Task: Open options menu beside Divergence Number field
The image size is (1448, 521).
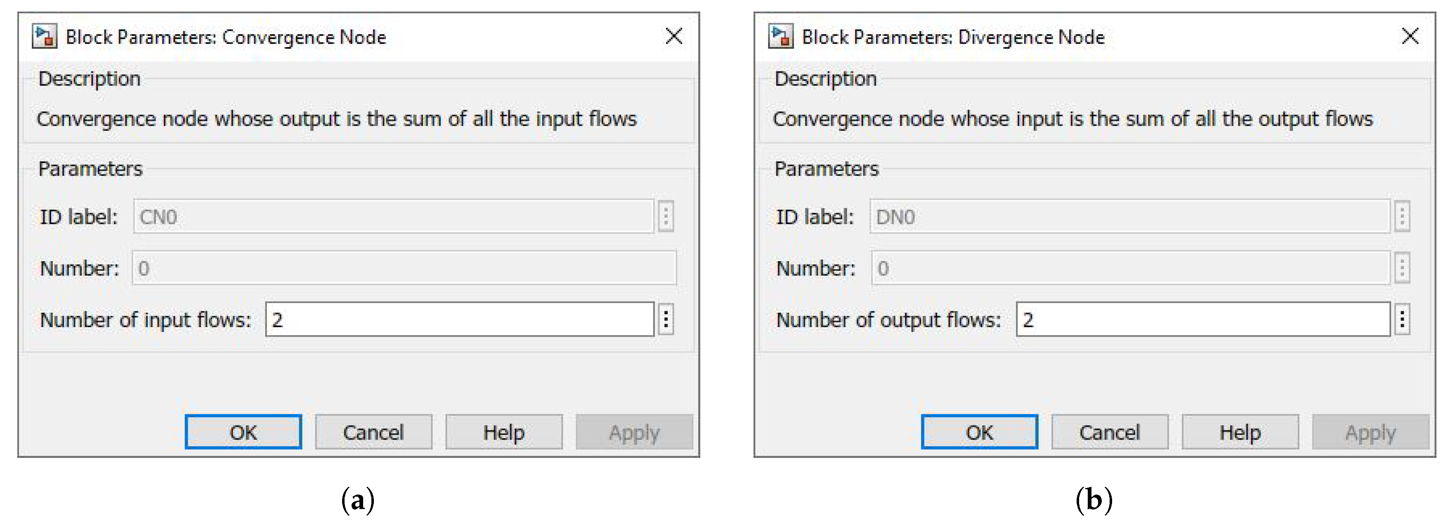Action: tap(1403, 268)
